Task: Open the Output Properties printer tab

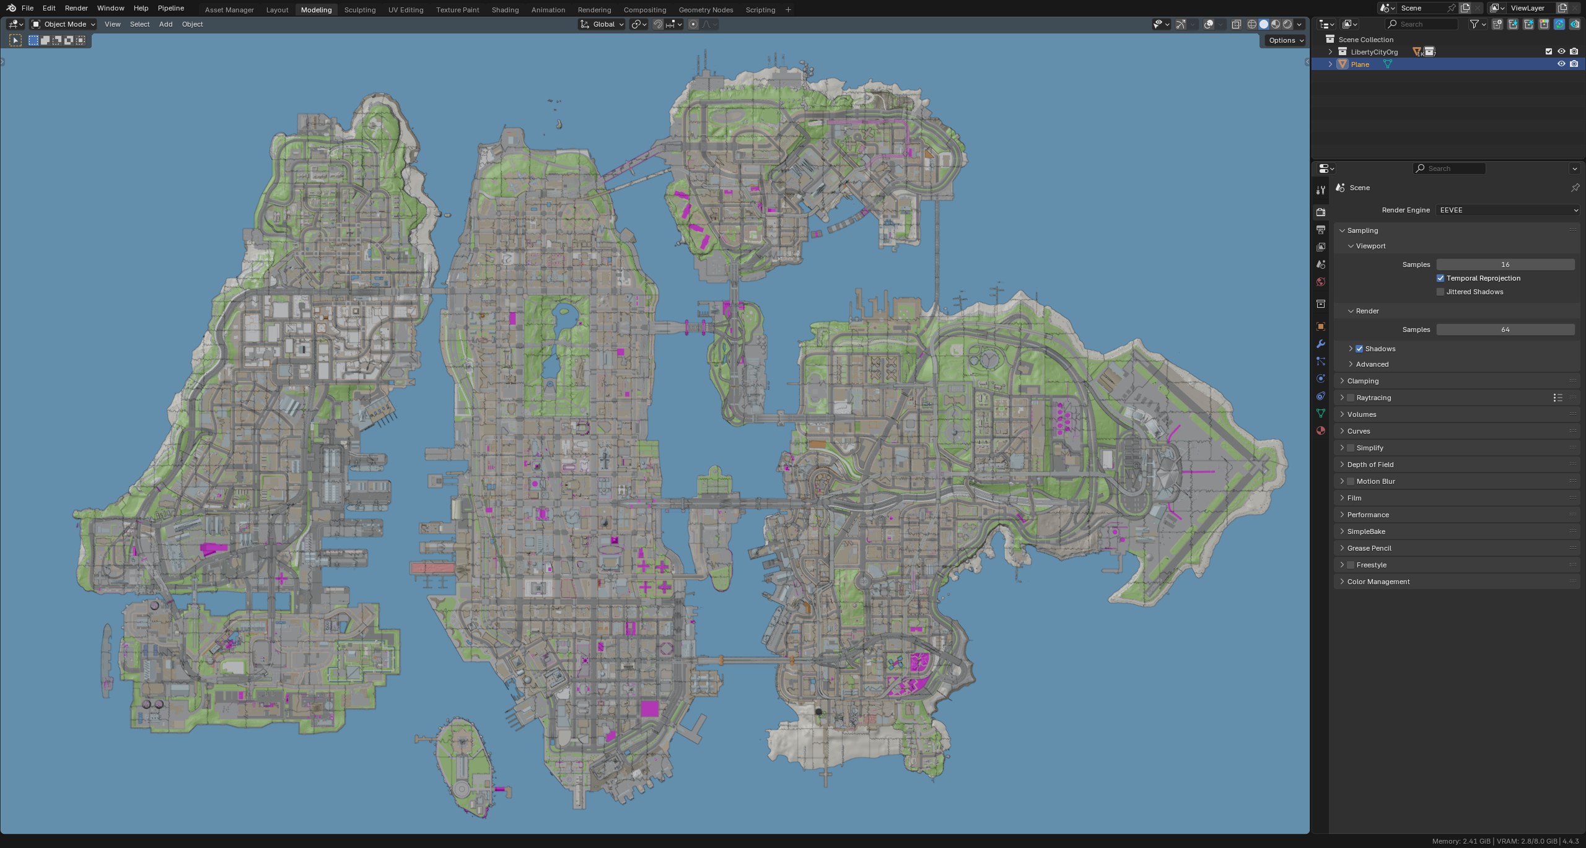Action: pyautogui.click(x=1321, y=230)
